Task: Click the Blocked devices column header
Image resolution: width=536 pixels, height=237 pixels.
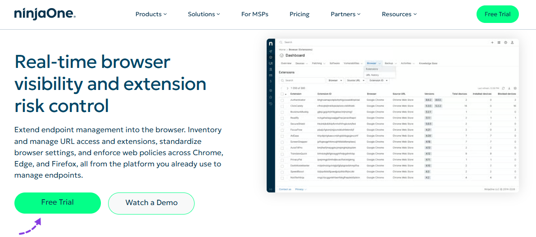Action: (507, 94)
